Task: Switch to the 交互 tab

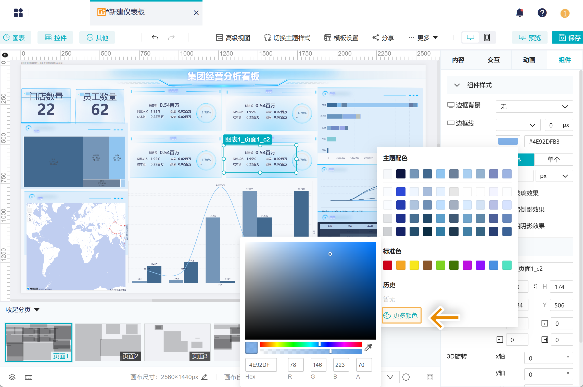Action: tap(493, 60)
